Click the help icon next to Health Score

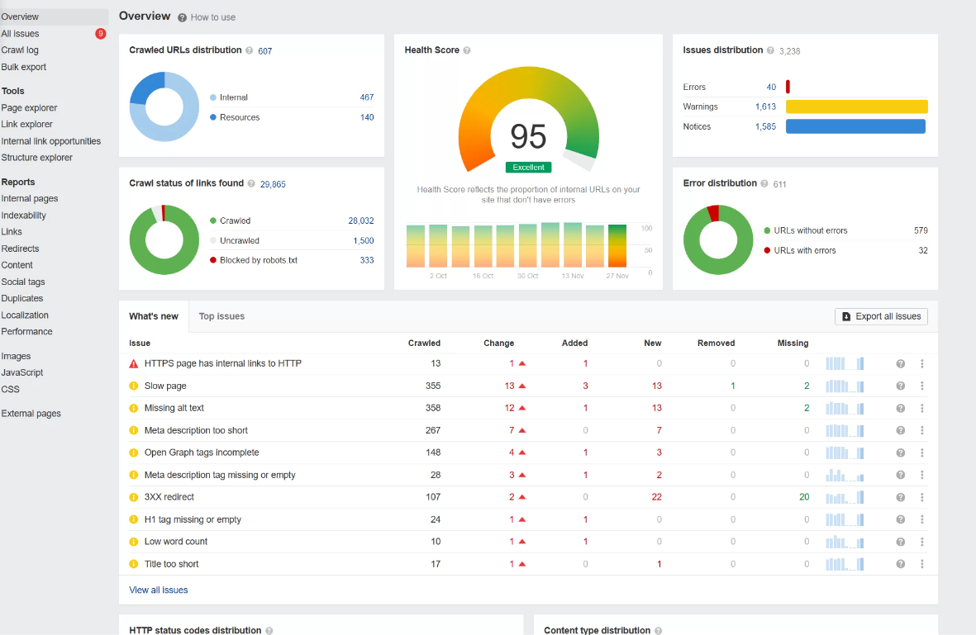(464, 50)
